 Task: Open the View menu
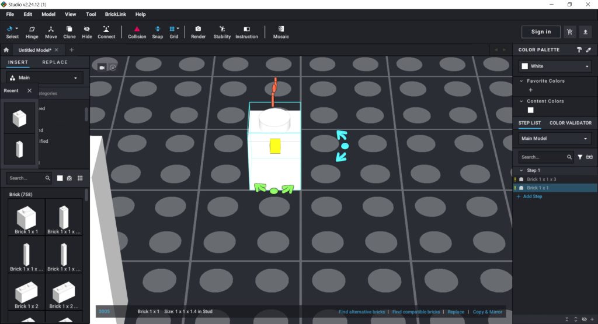tap(70, 15)
